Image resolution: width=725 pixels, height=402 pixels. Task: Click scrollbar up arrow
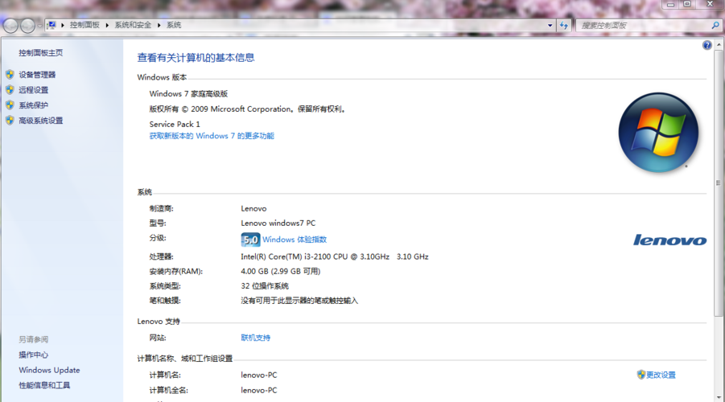pyautogui.click(x=718, y=45)
